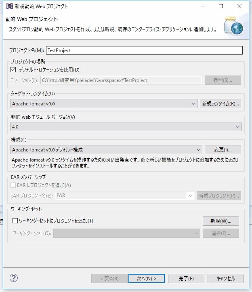Screen dimensions: 252x292
Task: Click the Eclipse icon in title bar
Action: (x=10, y=6)
